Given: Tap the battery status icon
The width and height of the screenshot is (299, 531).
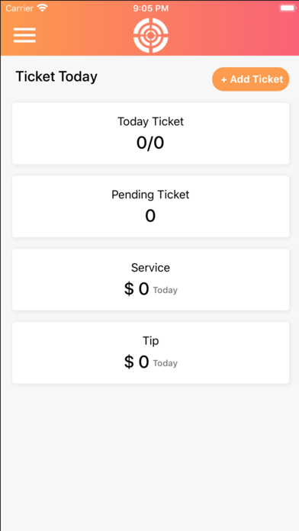Looking at the screenshot, I should point(288,8).
